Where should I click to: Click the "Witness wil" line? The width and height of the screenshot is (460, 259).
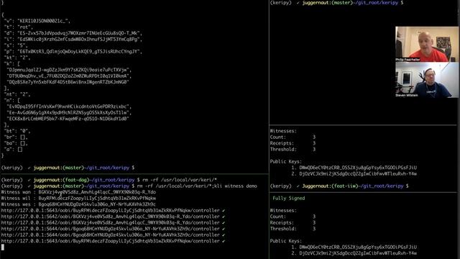click(78, 199)
